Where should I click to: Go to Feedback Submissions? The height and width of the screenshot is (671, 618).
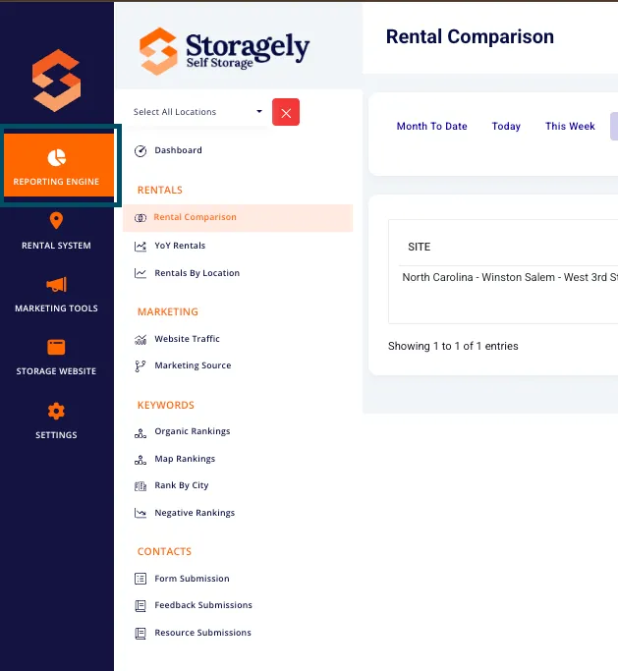[203, 605]
